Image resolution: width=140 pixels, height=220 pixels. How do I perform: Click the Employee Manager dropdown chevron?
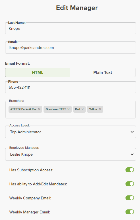coord(132,154)
